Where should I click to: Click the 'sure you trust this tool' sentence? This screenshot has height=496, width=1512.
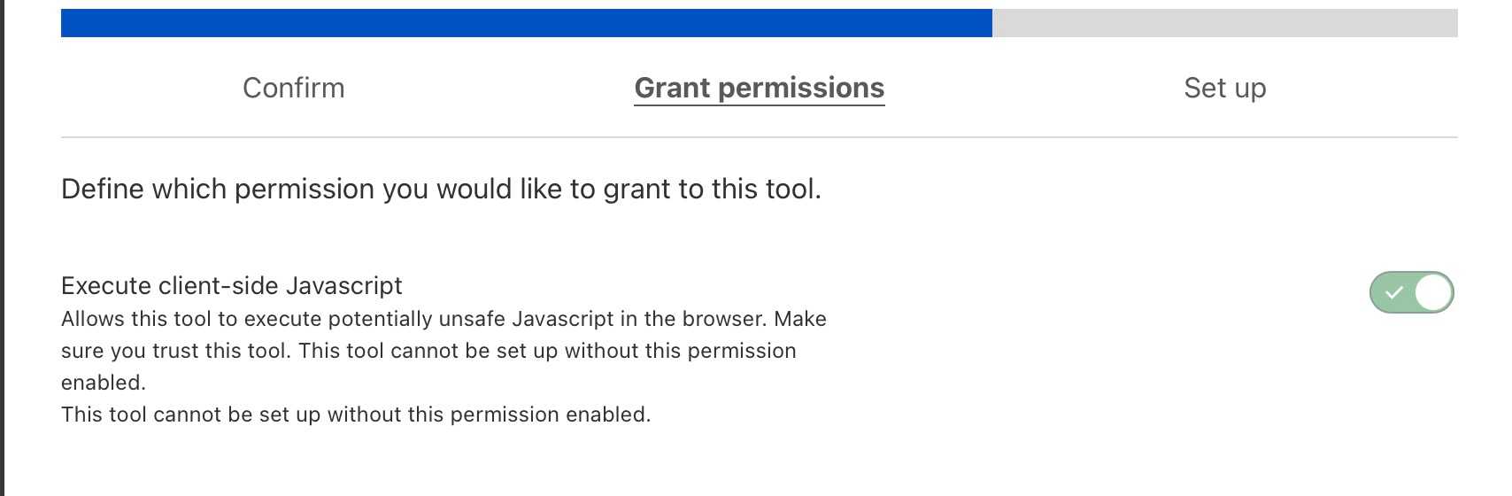coord(175,351)
